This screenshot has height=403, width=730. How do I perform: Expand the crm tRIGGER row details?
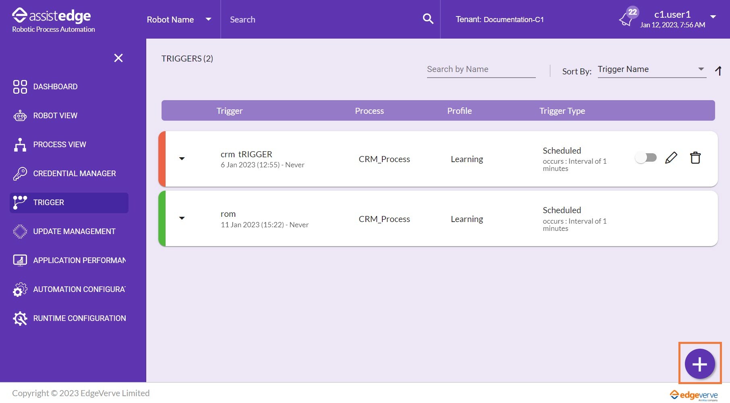tap(182, 158)
